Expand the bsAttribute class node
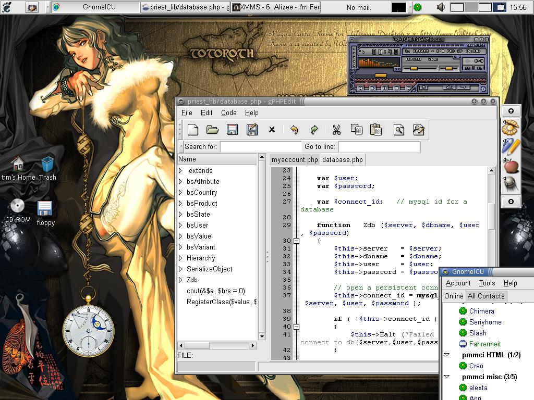534x400 pixels. pos(181,181)
